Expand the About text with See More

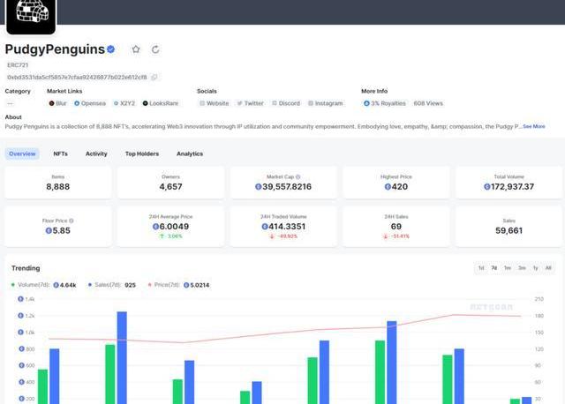point(533,126)
